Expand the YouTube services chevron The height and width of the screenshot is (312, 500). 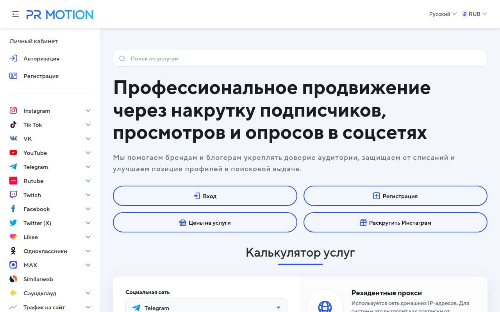tap(88, 153)
